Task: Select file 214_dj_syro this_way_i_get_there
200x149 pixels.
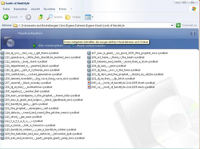Action: click(x=32, y=53)
